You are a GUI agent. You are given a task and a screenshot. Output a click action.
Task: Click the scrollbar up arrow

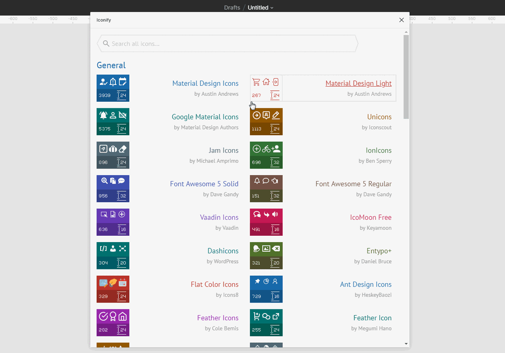tap(406, 32)
